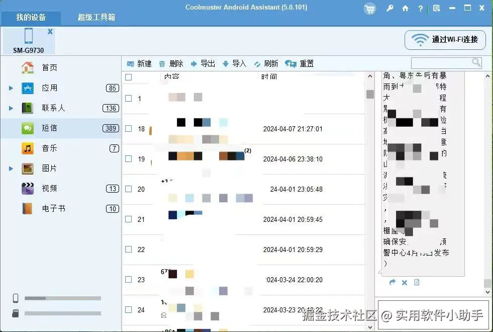Expand the 应用 apps section arrow
The image size is (493, 332).
pyautogui.click(x=11, y=88)
